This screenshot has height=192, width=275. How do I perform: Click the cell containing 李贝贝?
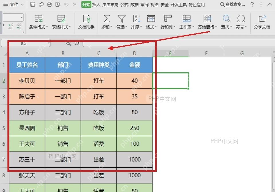[x=27, y=81]
